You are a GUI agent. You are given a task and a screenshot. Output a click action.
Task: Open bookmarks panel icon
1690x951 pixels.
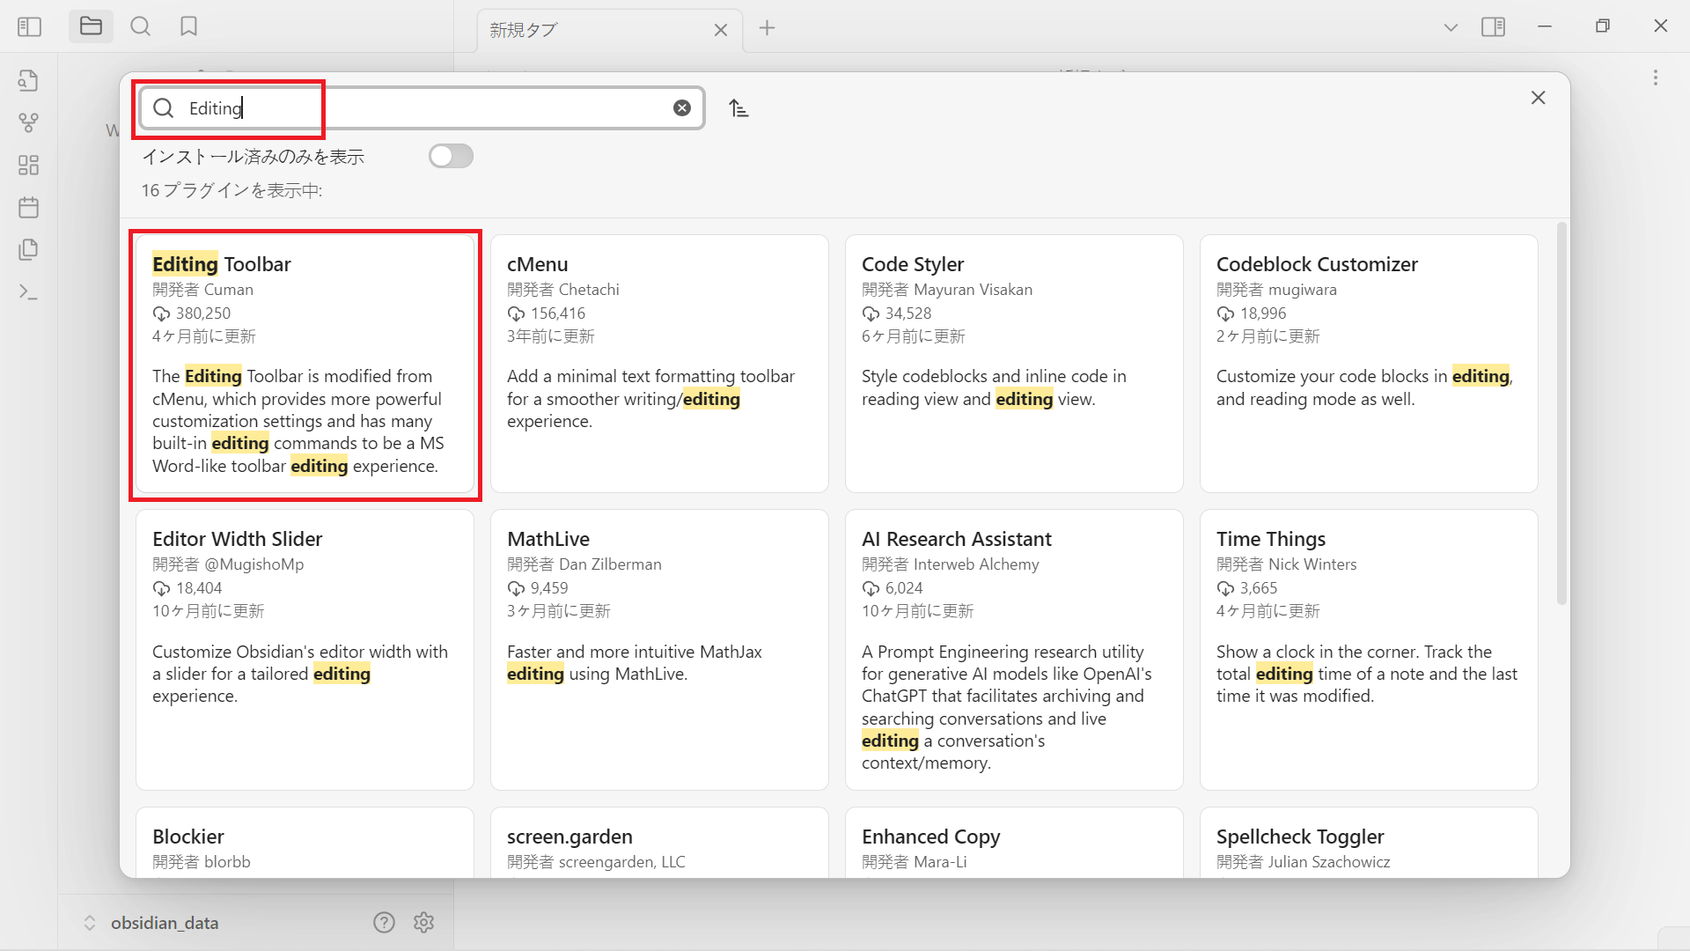[x=188, y=26]
